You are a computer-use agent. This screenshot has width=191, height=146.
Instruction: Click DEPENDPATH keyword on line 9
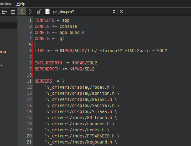point(47,69)
